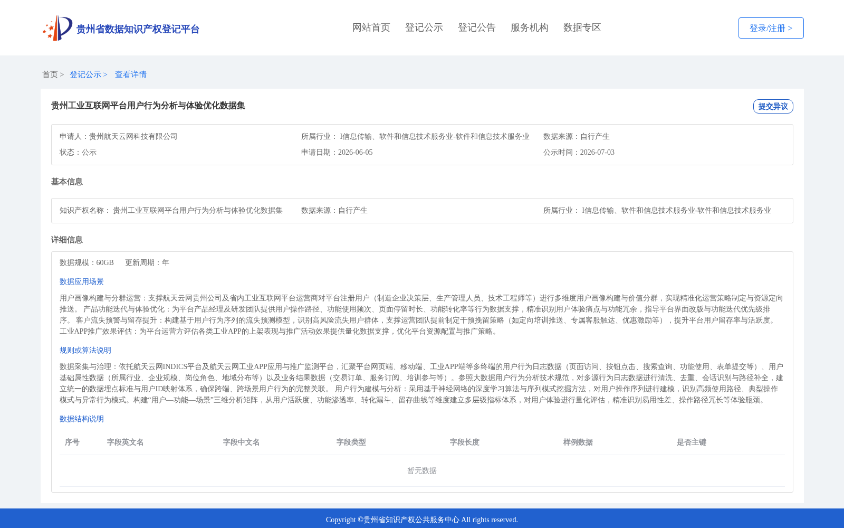Click 查看详情 breadcrumb
Image resolution: width=844 pixels, height=528 pixels.
(x=131, y=74)
